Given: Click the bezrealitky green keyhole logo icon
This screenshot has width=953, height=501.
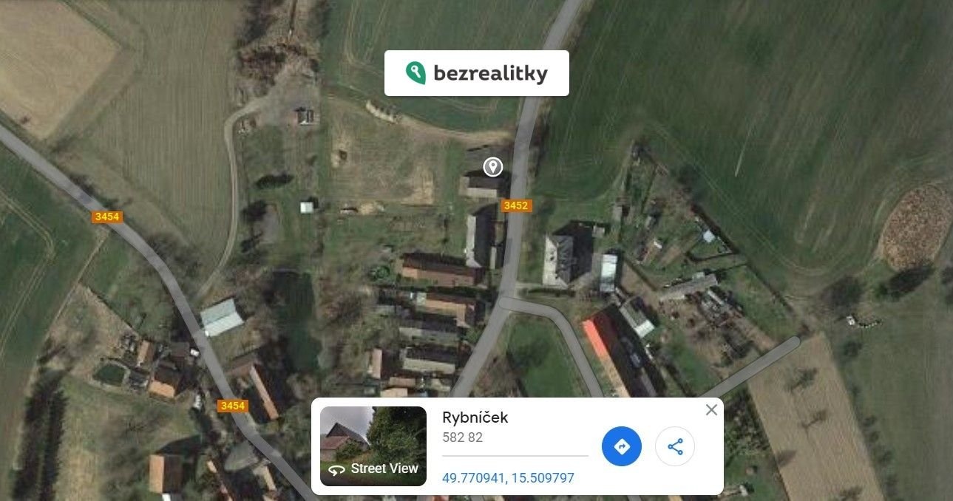Looking at the screenshot, I should tap(416, 73).
